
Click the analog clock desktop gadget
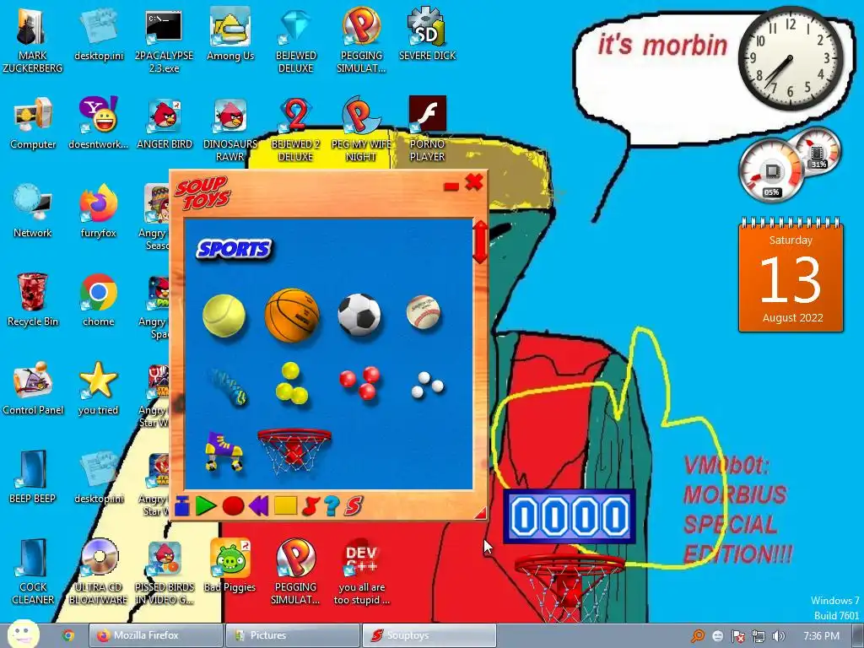pos(791,58)
